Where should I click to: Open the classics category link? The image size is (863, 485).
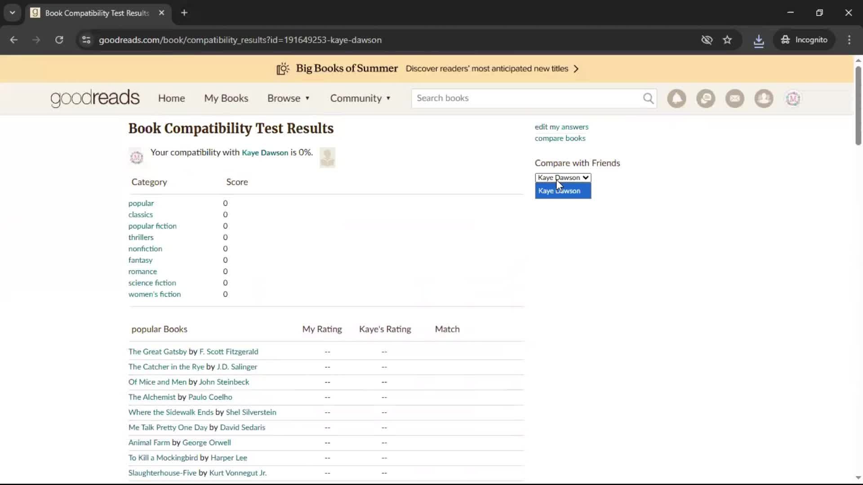click(141, 215)
